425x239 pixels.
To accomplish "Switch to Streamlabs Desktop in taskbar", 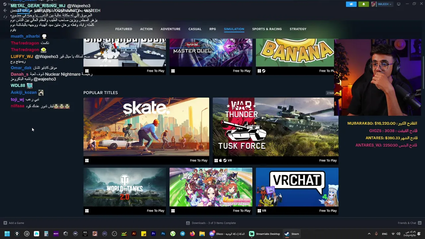I will (265, 234).
